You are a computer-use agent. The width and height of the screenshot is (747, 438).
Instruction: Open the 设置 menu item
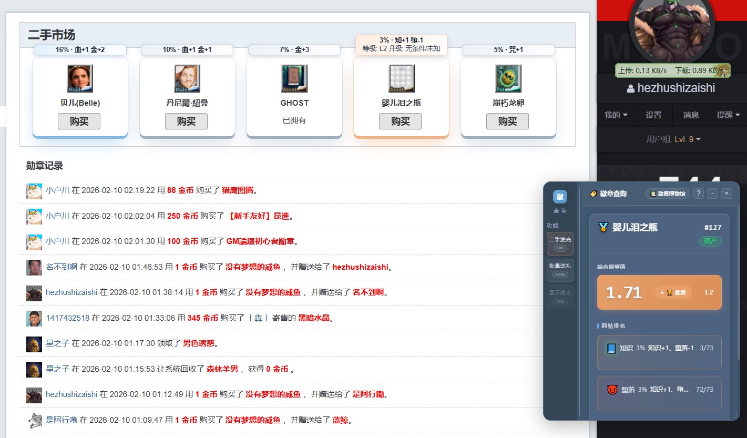click(x=653, y=115)
